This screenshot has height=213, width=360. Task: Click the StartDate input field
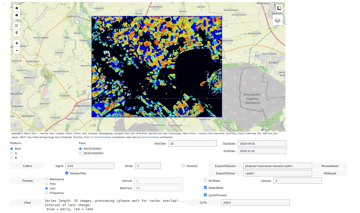click(x=262, y=144)
